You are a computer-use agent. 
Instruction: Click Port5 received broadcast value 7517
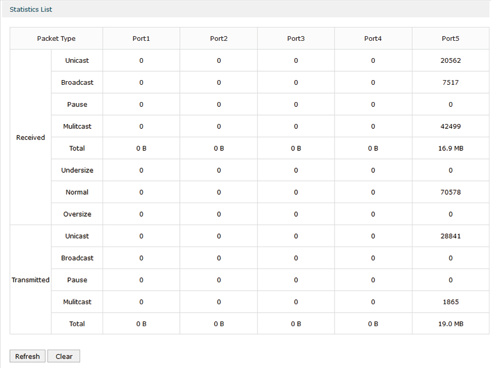click(x=451, y=82)
